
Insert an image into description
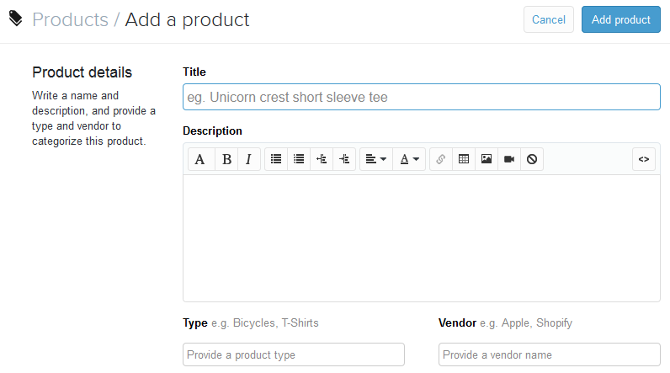tap(486, 159)
